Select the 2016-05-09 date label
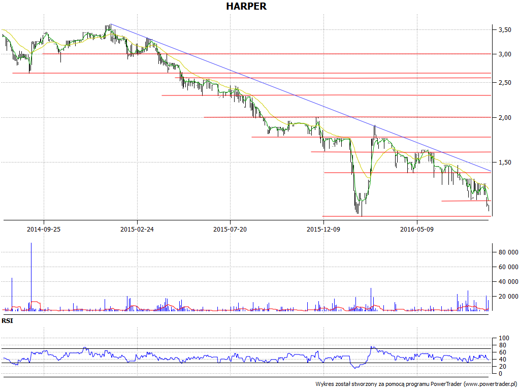The image size is (520, 390). tap(417, 229)
